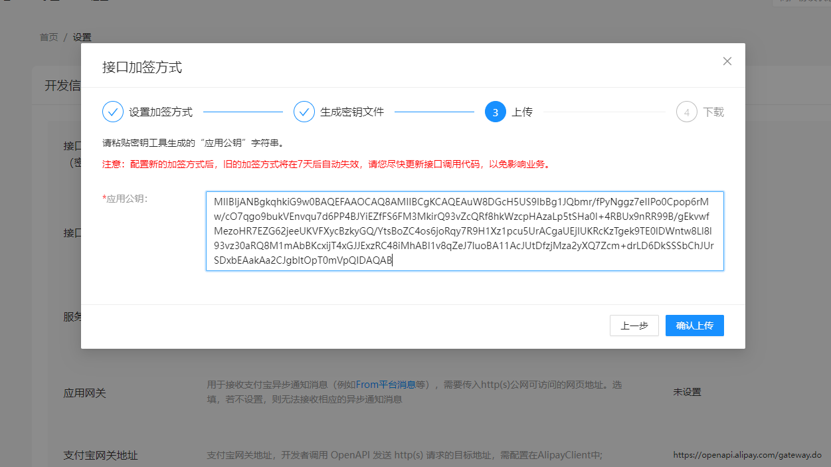Select the 下载 step label
Image resolution: width=831 pixels, height=467 pixels.
pos(713,112)
